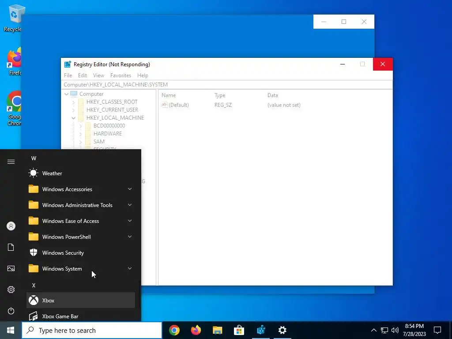Select the HKEY_CLASSES_ROOT label

point(112,102)
